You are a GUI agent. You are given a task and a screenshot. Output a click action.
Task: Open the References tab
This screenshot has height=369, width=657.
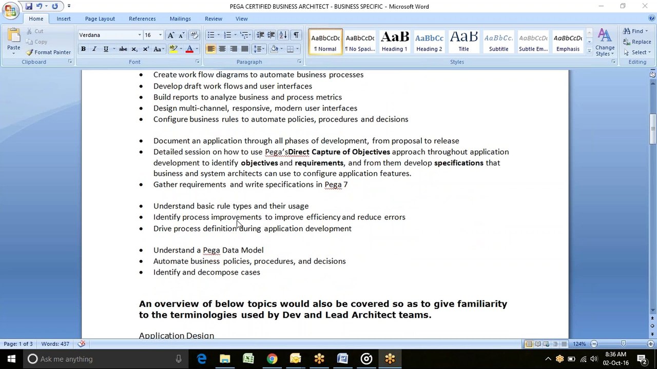tap(142, 19)
